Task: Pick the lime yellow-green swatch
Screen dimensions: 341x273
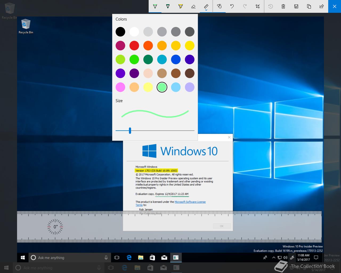Action: click(x=120, y=59)
